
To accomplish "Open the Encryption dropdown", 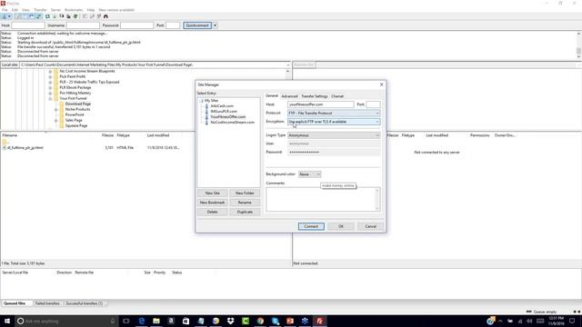I will (x=334, y=122).
